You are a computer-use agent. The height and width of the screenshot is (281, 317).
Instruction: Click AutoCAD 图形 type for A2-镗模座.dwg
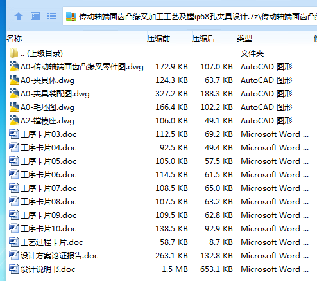[266, 121]
